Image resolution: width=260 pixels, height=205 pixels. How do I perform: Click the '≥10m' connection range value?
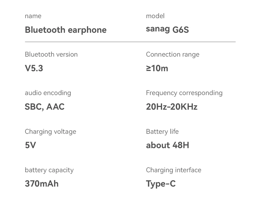click(157, 68)
